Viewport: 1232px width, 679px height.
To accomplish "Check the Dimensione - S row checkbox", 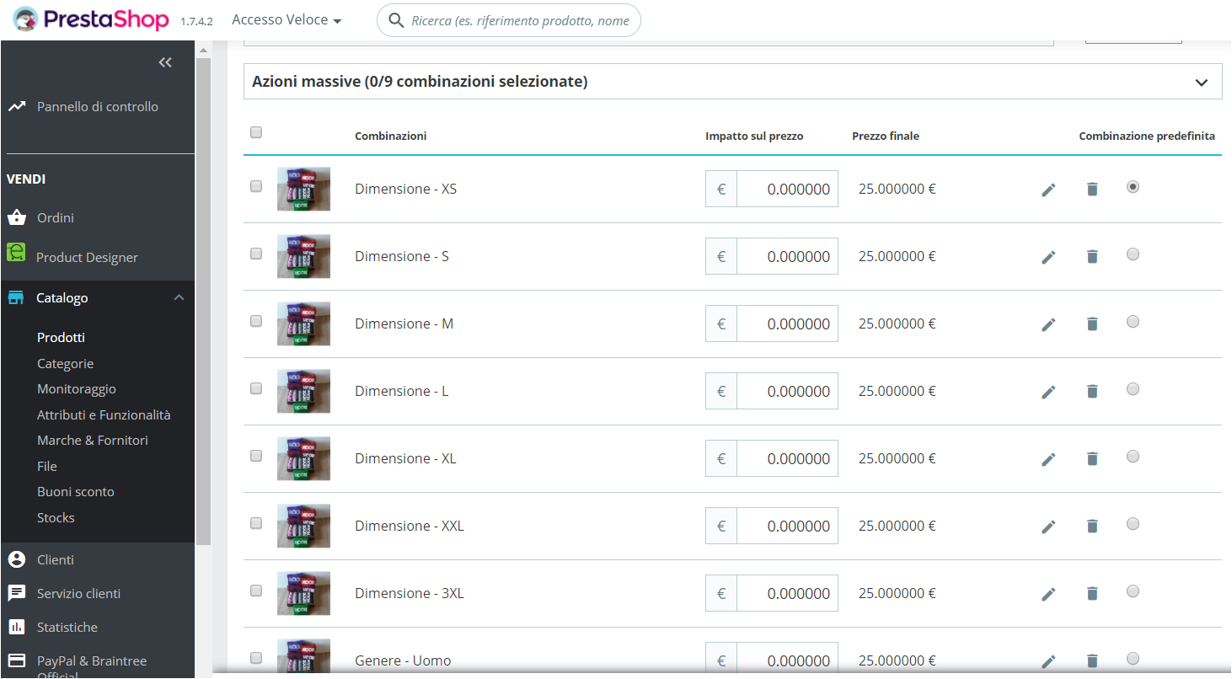I will click(x=256, y=254).
